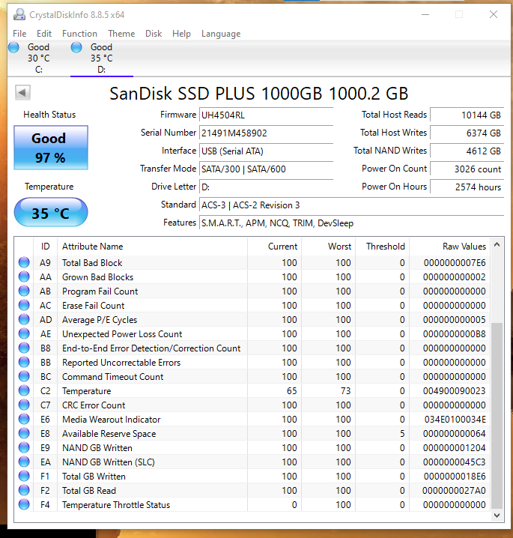
Task: Click Total Host Writes value 6374 GB
Action: [467, 133]
